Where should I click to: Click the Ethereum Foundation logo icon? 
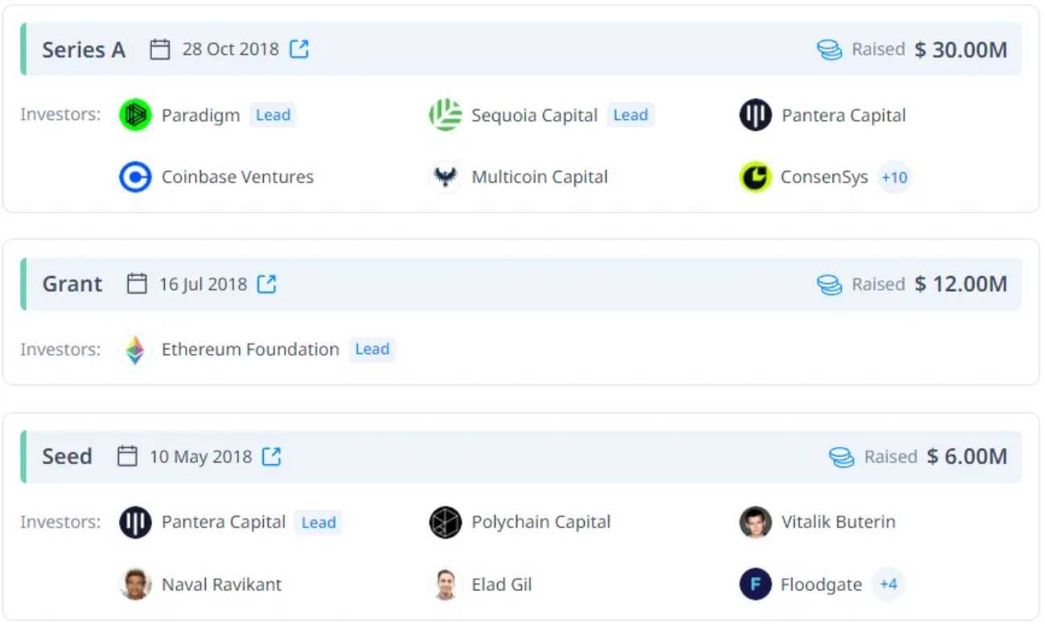click(135, 350)
